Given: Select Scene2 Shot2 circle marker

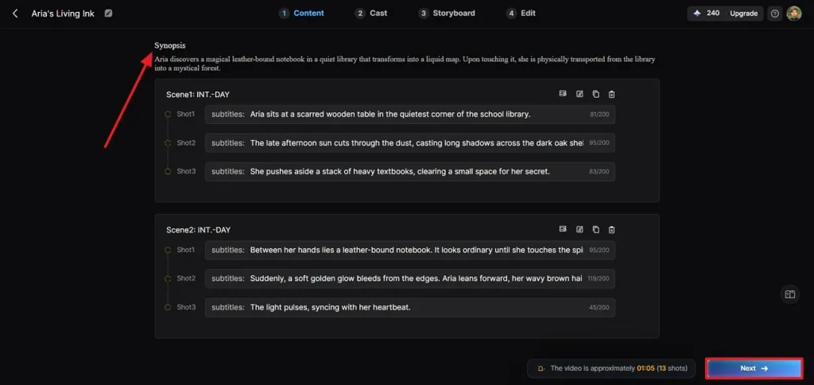Looking at the screenshot, I should pos(168,278).
